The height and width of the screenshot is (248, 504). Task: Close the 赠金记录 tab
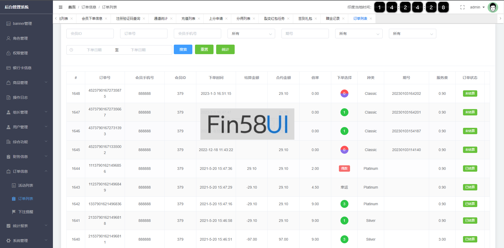tap(343, 18)
